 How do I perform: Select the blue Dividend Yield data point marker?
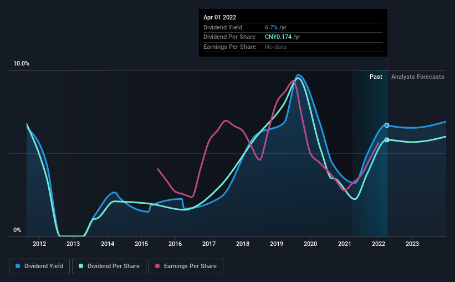click(x=387, y=125)
